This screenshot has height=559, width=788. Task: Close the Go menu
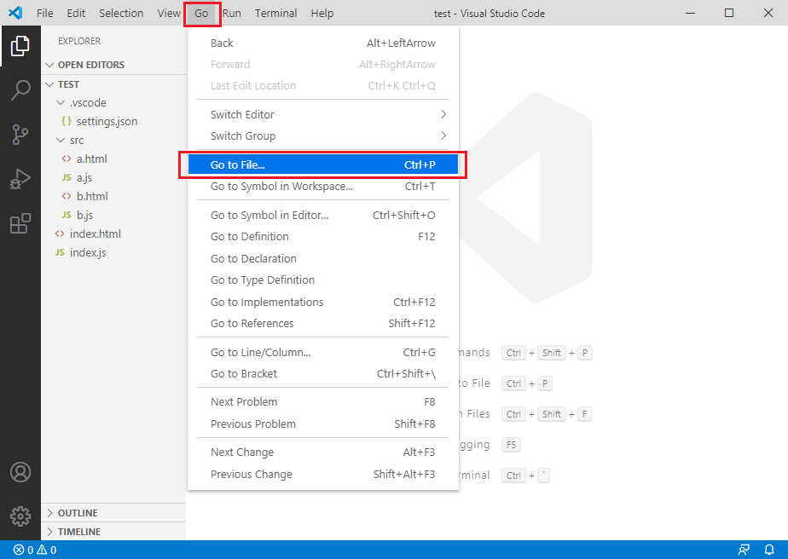pos(201,13)
